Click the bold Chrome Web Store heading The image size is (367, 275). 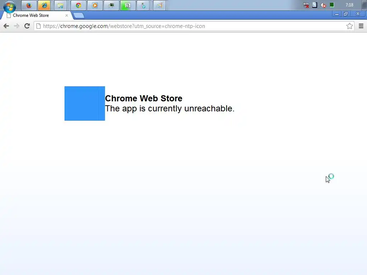pos(144,98)
